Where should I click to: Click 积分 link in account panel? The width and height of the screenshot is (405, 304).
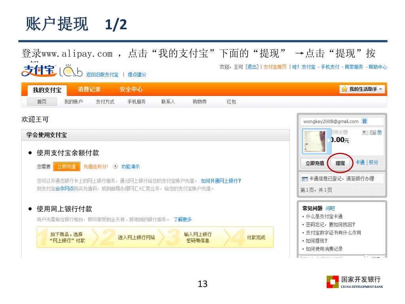pos(373,162)
